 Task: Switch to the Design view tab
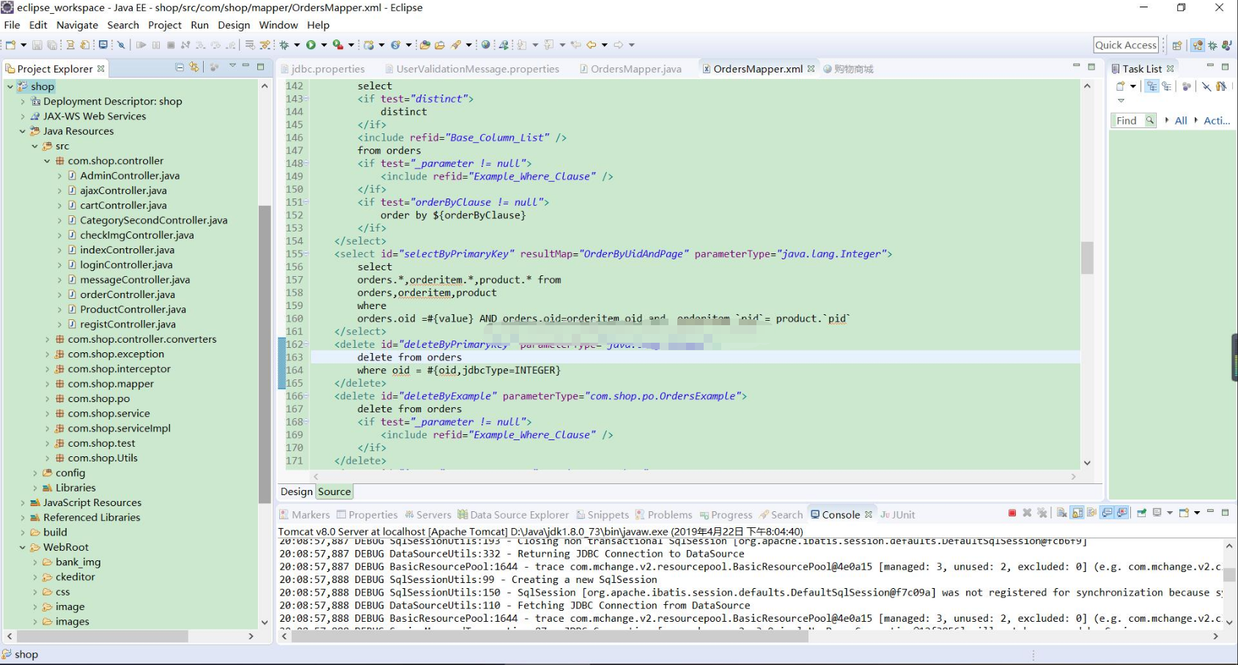click(297, 492)
